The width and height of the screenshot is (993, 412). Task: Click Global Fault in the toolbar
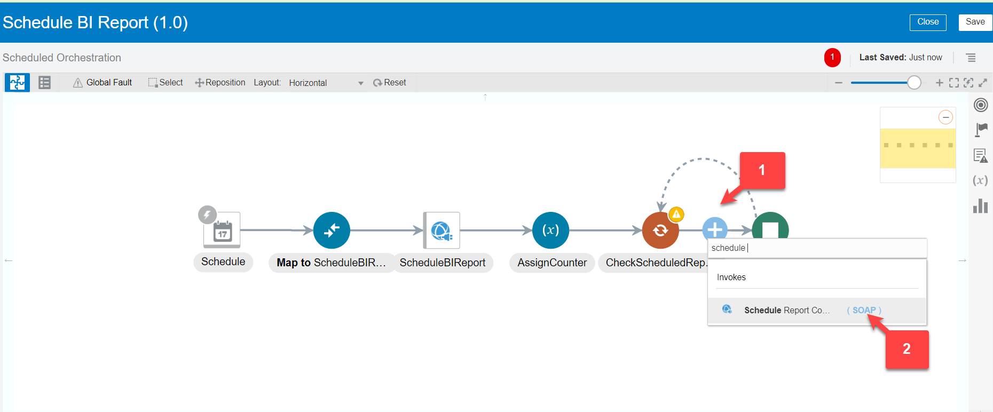click(x=103, y=83)
